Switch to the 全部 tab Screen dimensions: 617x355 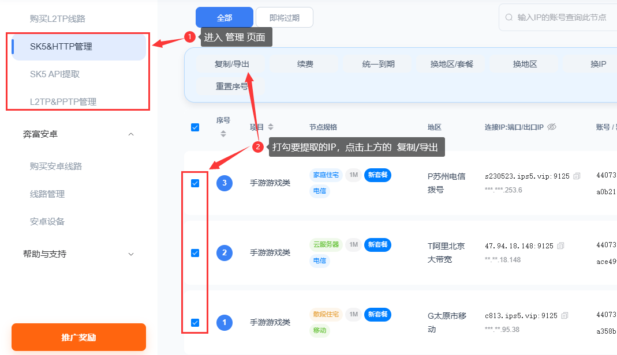[225, 18]
